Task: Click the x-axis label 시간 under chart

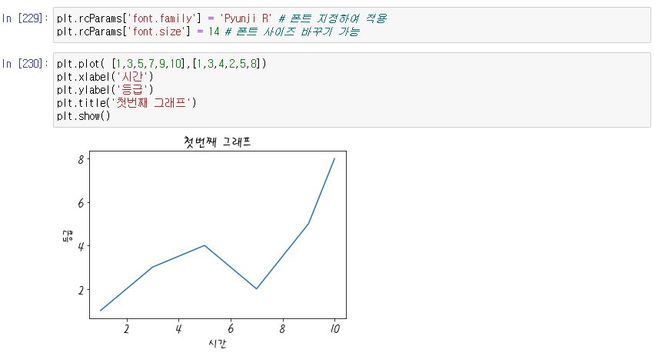Action: point(218,344)
